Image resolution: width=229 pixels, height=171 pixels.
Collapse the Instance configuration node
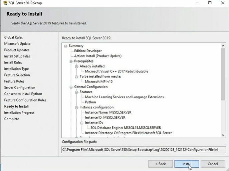pyautogui.click(x=76, y=108)
